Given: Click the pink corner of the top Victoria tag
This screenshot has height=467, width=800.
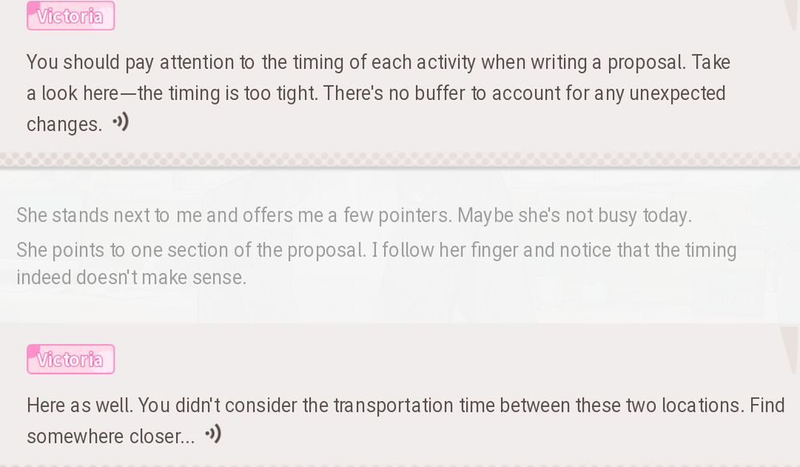Looking at the screenshot, I should [x=34, y=7].
